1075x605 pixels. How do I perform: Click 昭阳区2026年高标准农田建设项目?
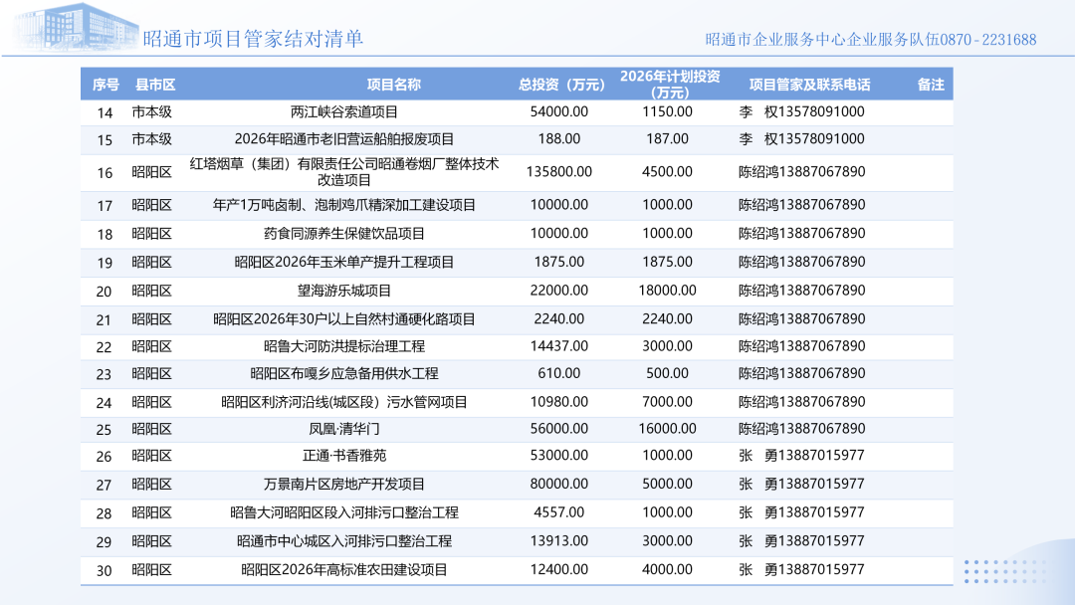344,570
